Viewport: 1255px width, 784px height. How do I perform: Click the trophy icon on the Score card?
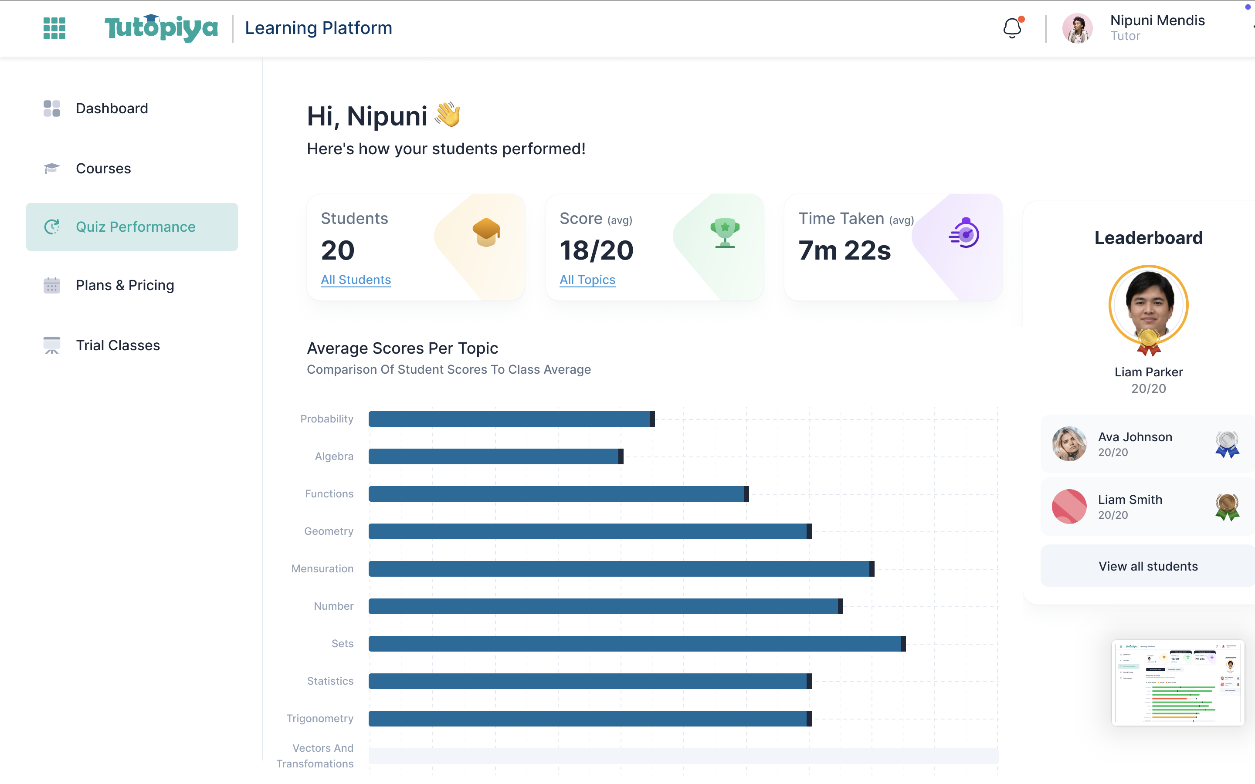[725, 233]
